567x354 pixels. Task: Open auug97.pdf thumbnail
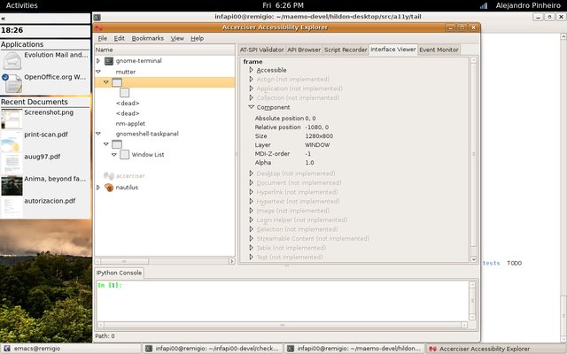pos(12,163)
